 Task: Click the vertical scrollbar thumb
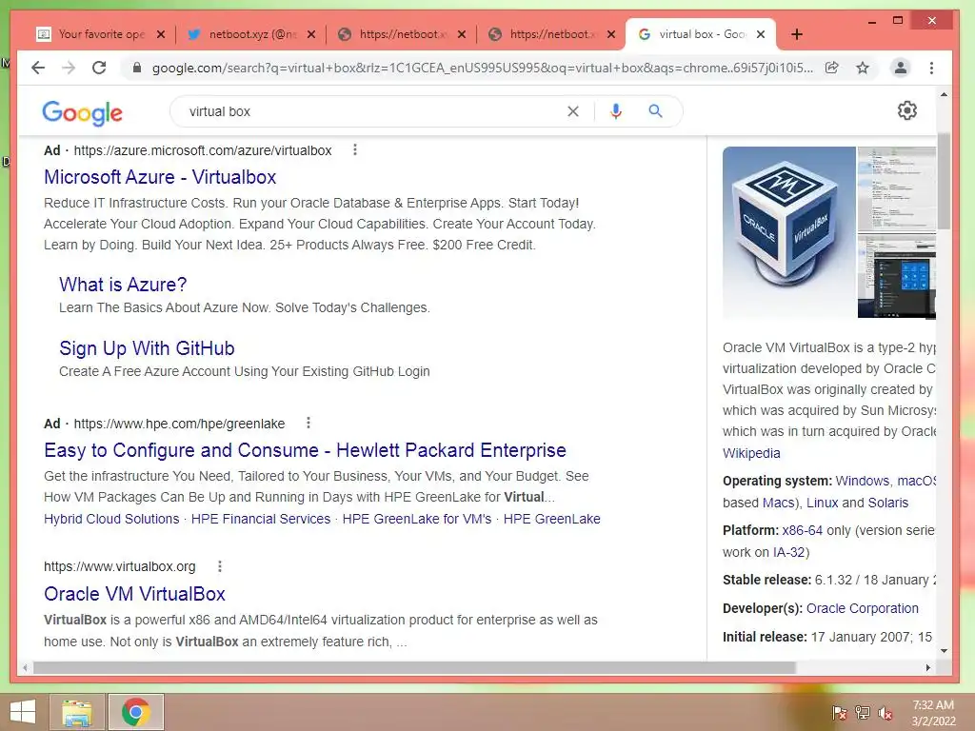(944, 180)
